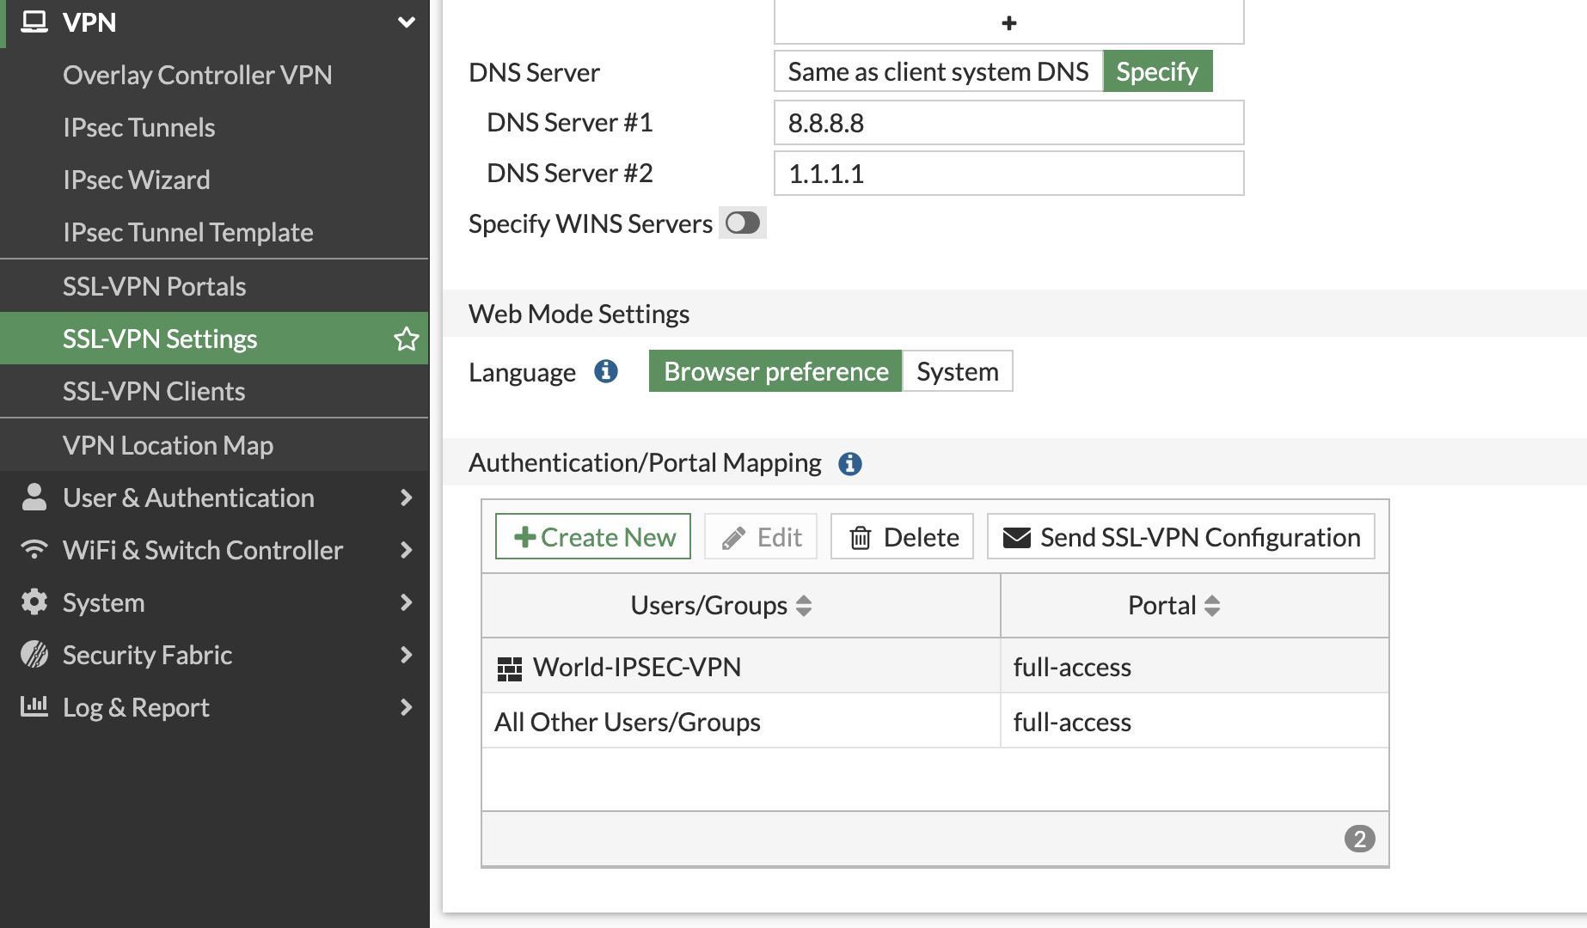The width and height of the screenshot is (1587, 928).
Task: Expand the User & Authentication menu
Action: tap(407, 498)
